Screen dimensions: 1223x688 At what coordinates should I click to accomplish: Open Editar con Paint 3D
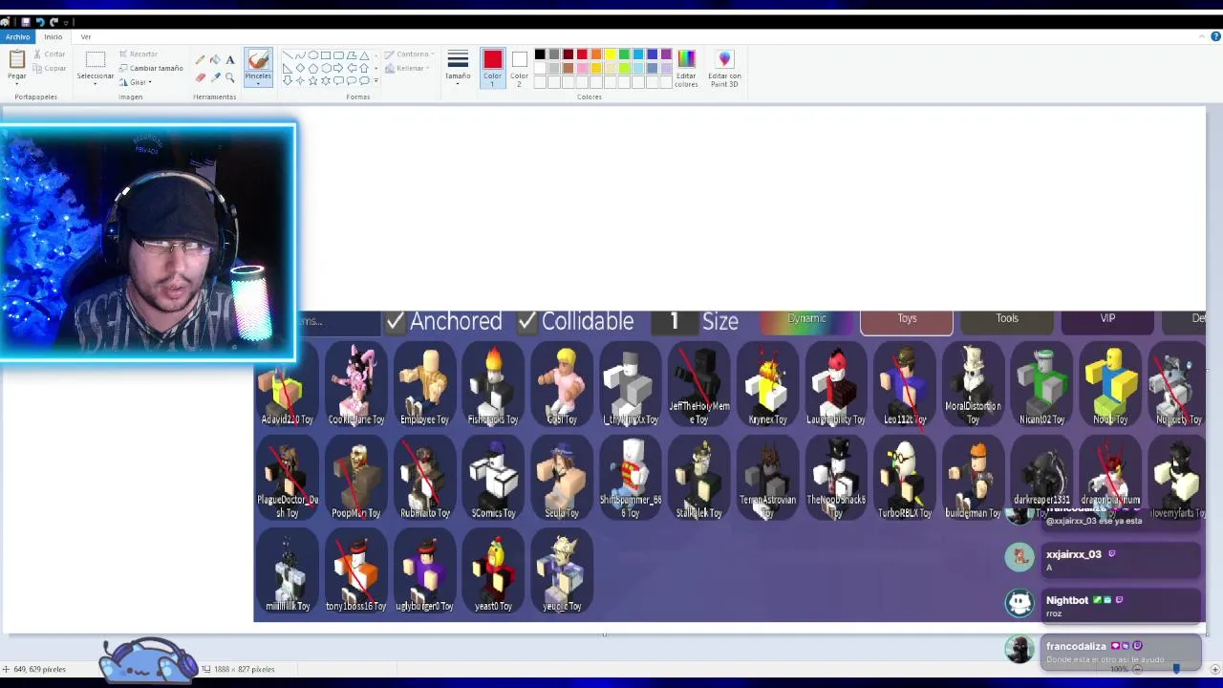point(724,68)
